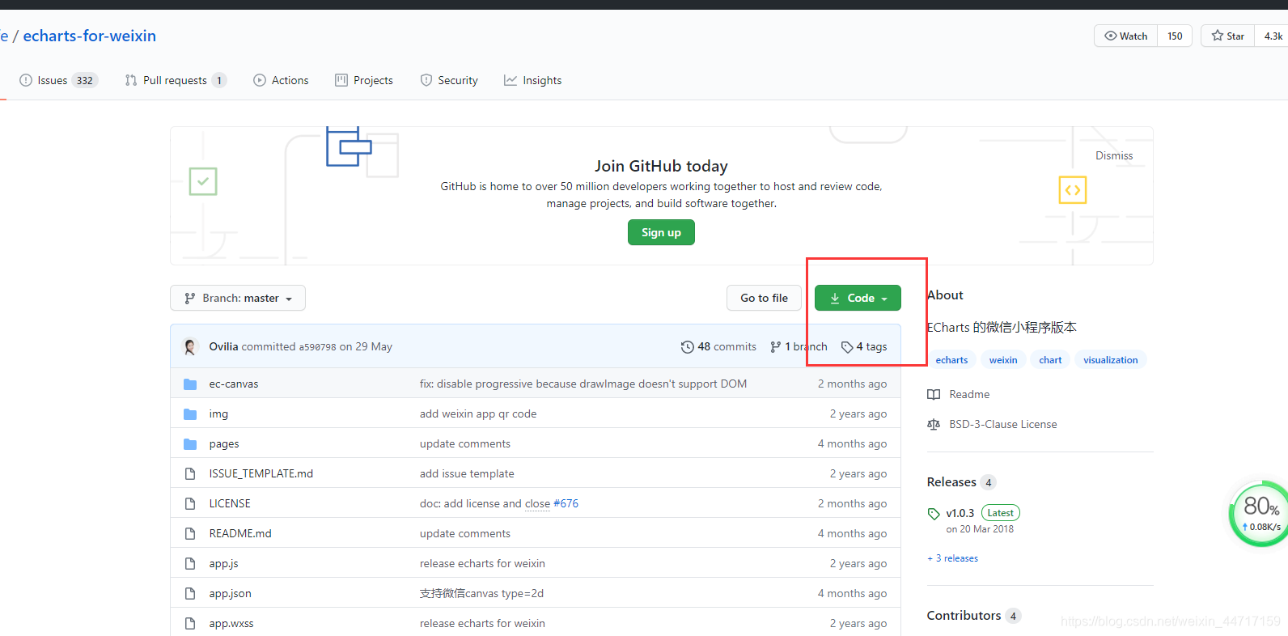Click the README.md file icon

tap(190, 533)
